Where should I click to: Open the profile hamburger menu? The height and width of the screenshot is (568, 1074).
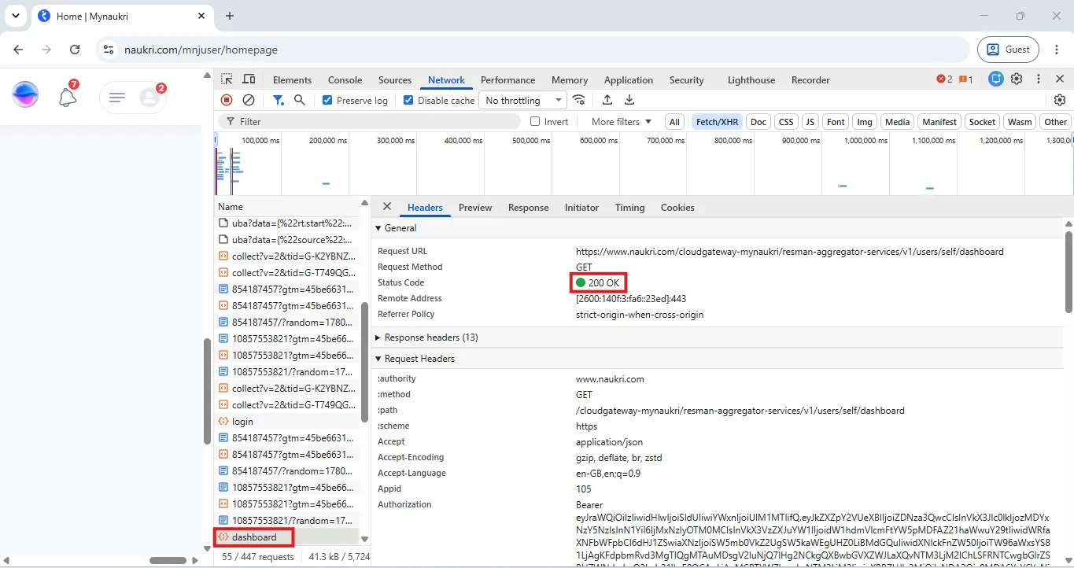117,97
